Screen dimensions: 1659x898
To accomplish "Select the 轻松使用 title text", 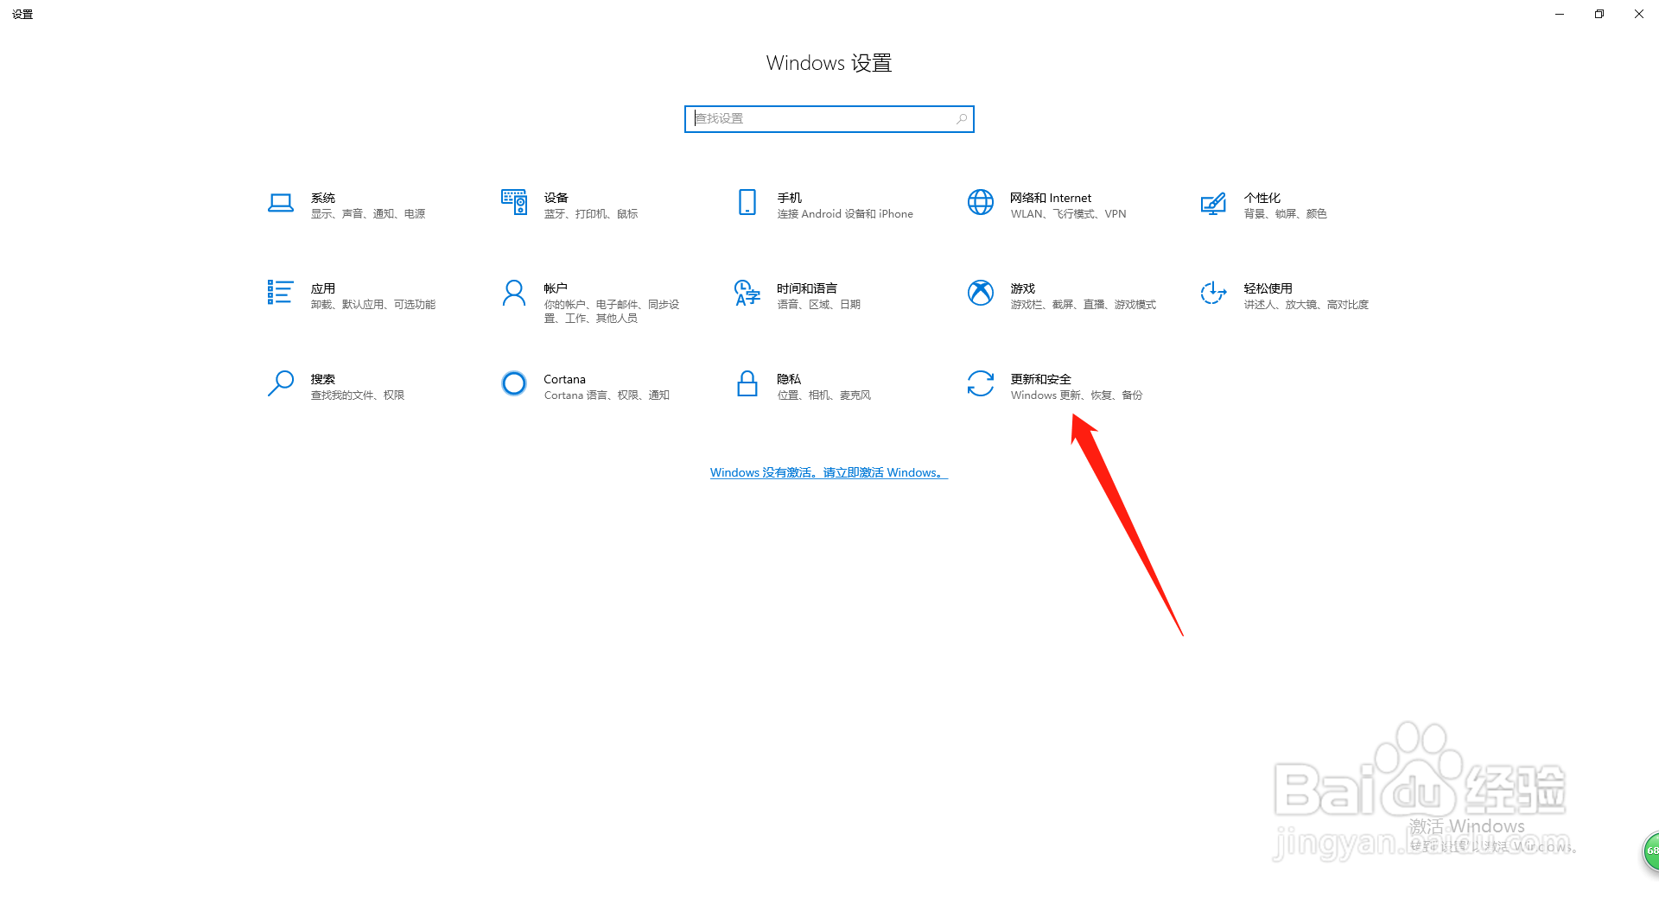I will tap(1268, 288).
